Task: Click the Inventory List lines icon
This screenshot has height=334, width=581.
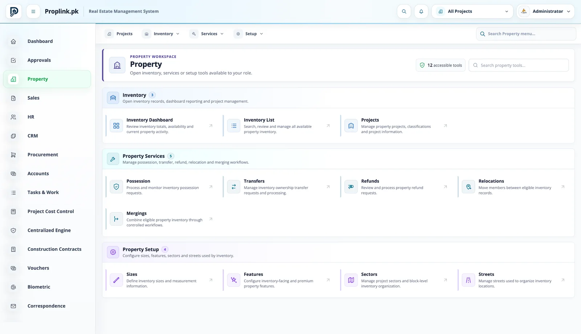Action: point(234,126)
